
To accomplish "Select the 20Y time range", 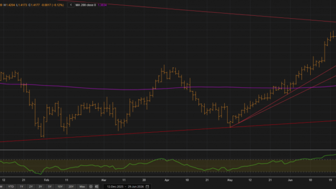I will coord(71,187).
